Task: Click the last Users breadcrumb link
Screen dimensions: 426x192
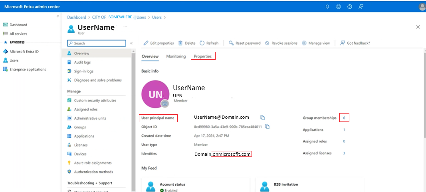Action: point(157,17)
